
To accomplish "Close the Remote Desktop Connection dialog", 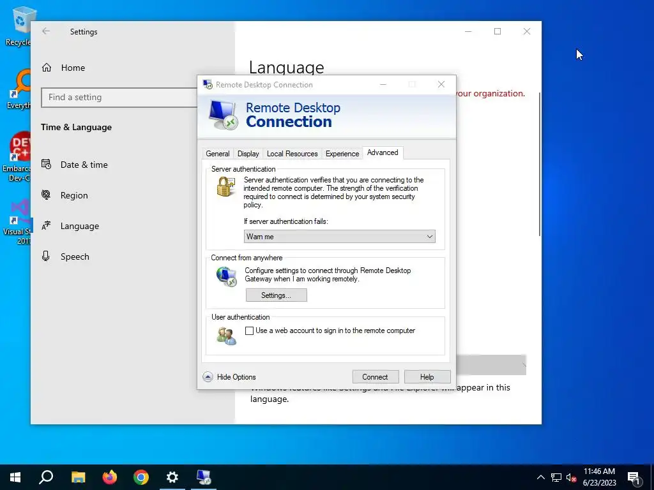I will 441,85.
